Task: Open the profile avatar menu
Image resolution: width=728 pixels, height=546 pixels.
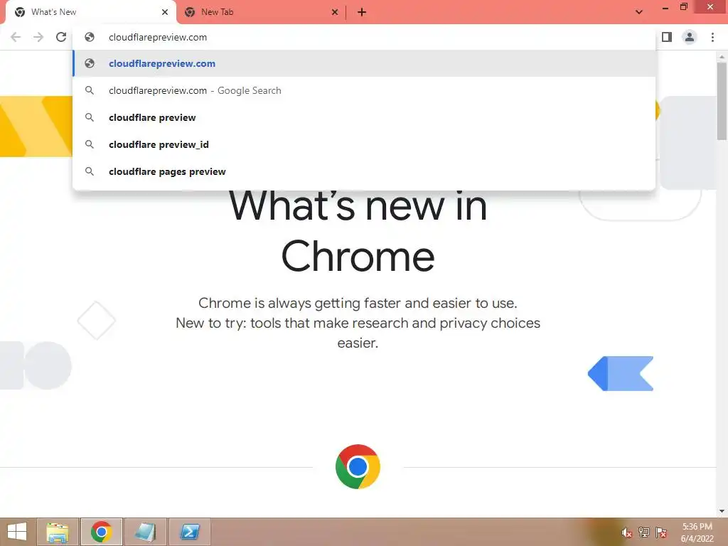Action: click(x=690, y=37)
